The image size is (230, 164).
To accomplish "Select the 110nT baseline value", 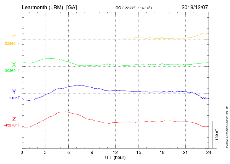I will 14,98.
